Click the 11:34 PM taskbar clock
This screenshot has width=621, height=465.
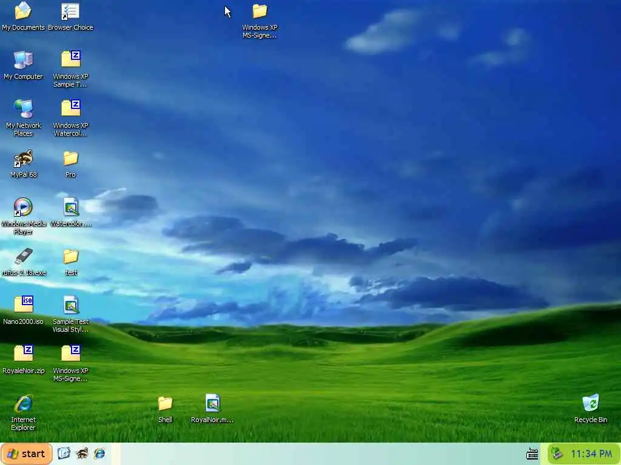591,454
